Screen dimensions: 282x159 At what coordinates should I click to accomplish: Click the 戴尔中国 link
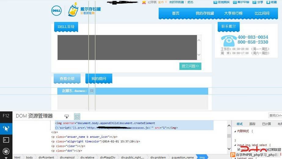pos(243,2)
